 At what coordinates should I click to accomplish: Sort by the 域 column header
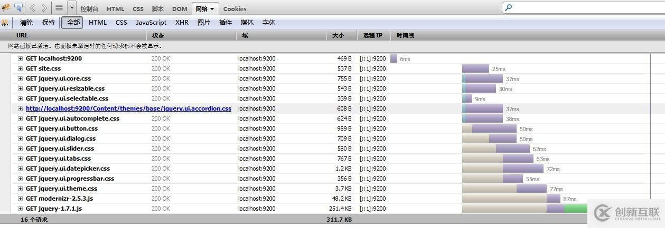pos(281,35)
